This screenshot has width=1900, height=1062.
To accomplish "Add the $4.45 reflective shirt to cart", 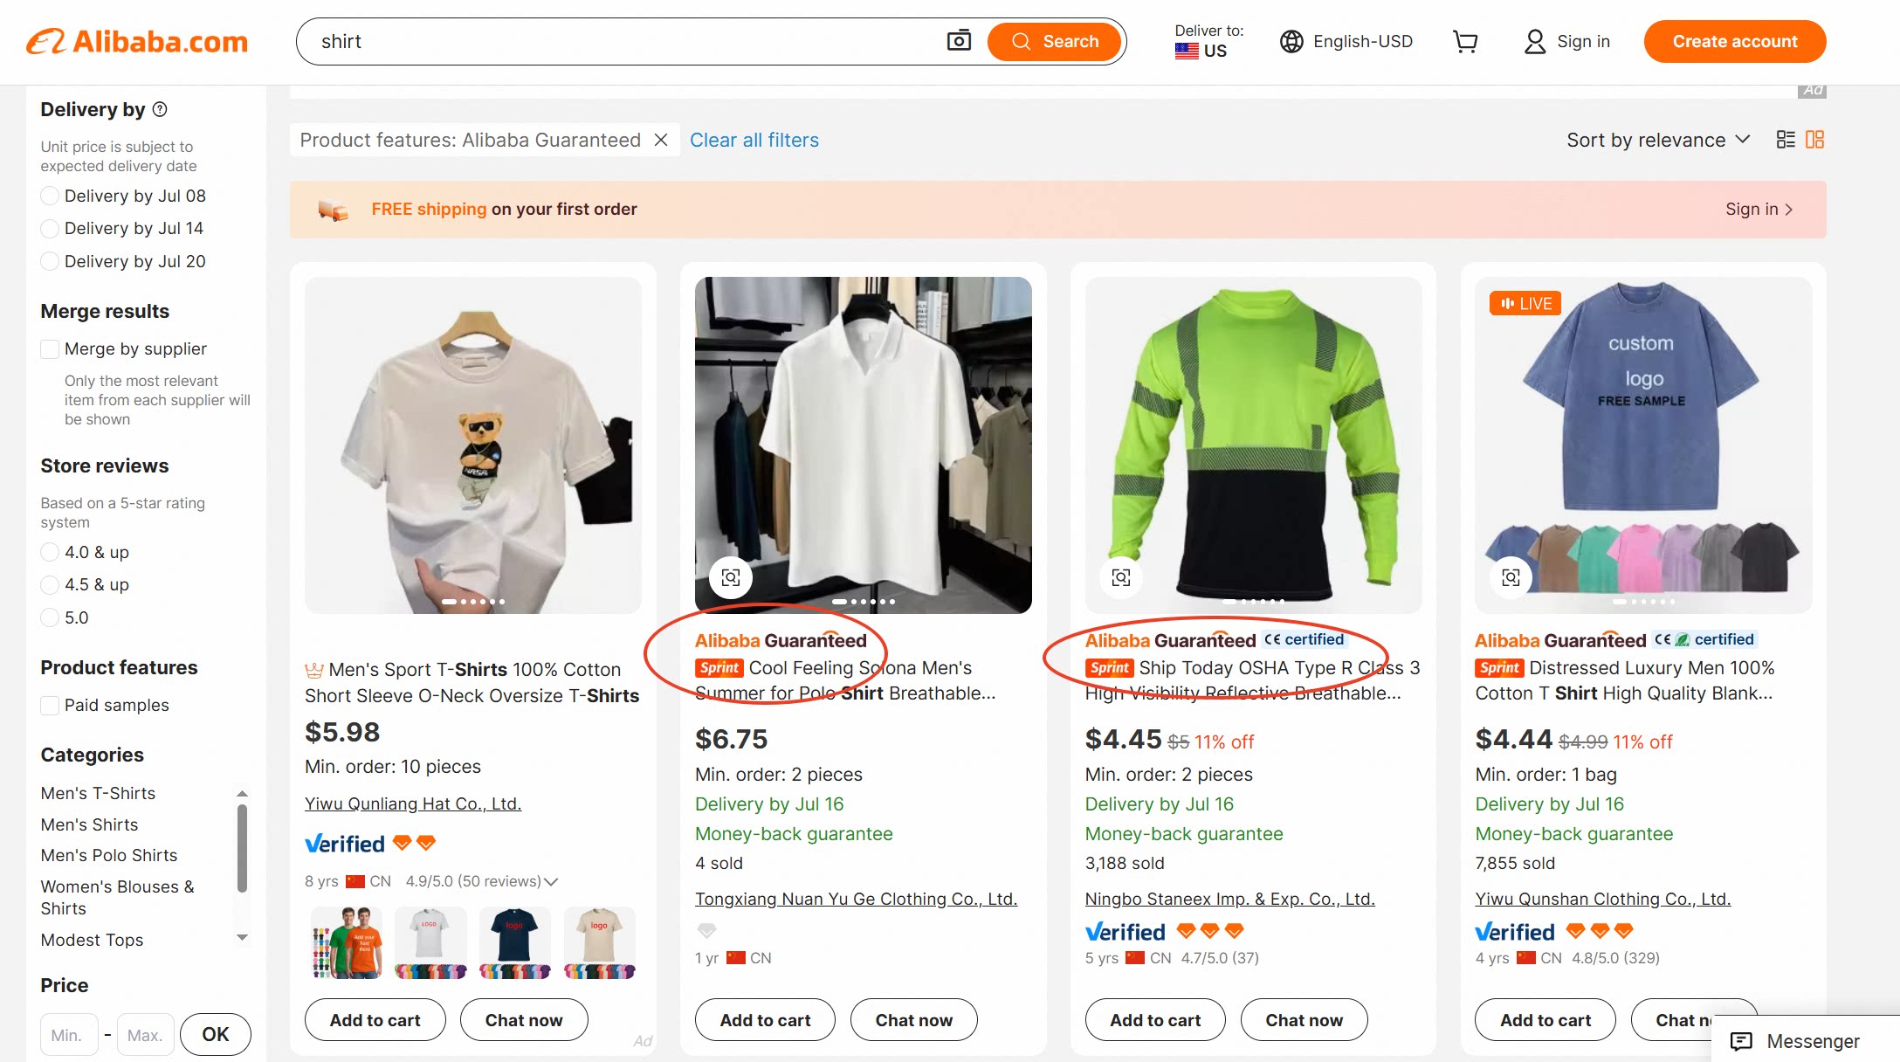I will pos(1154,1019).
